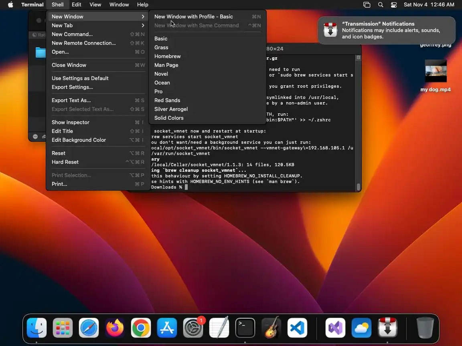Choose New Window with Profile - Basic
Image resolution: width=462 pixels, height=346 pixels.
(207, 16)
